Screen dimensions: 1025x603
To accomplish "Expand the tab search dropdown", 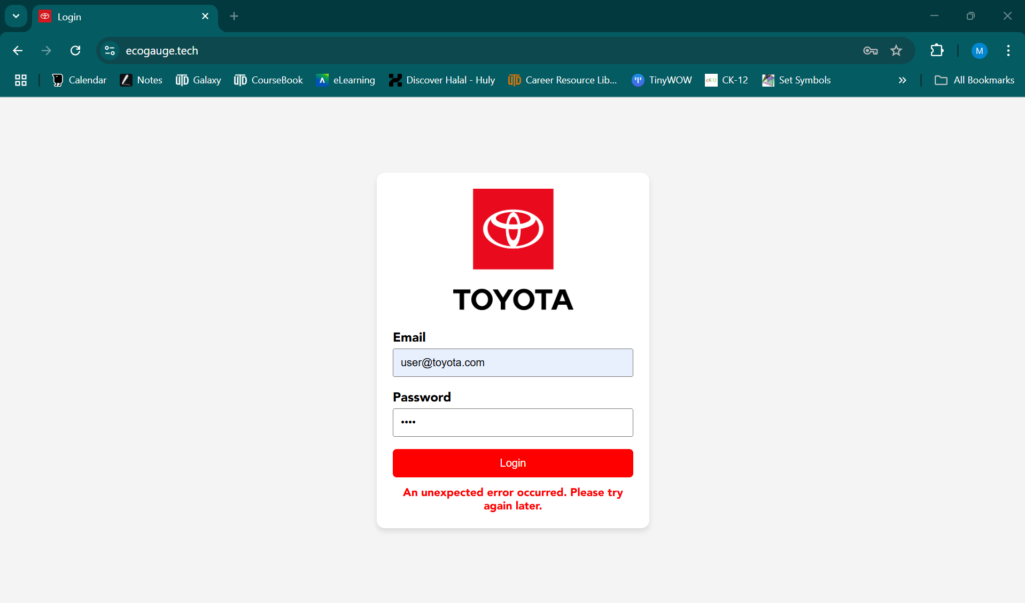I will click(16, 16).
